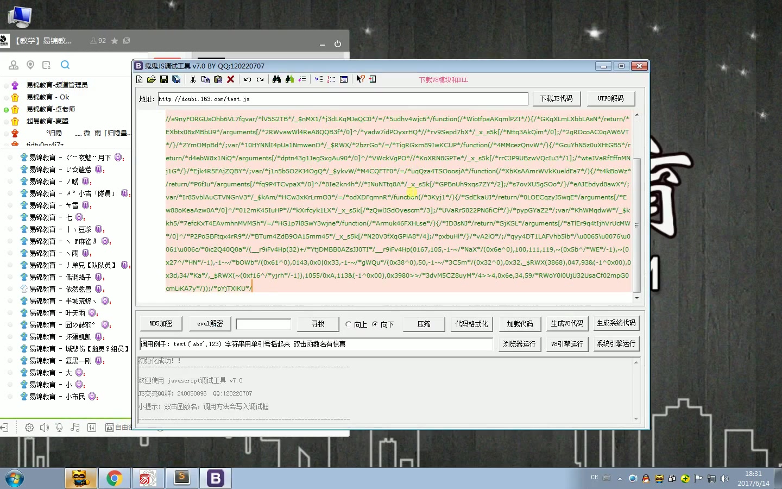This screenshot has height=489, width=782.
Task: Click speaker icon in chat window bottom bar
Action: point(45,428)
